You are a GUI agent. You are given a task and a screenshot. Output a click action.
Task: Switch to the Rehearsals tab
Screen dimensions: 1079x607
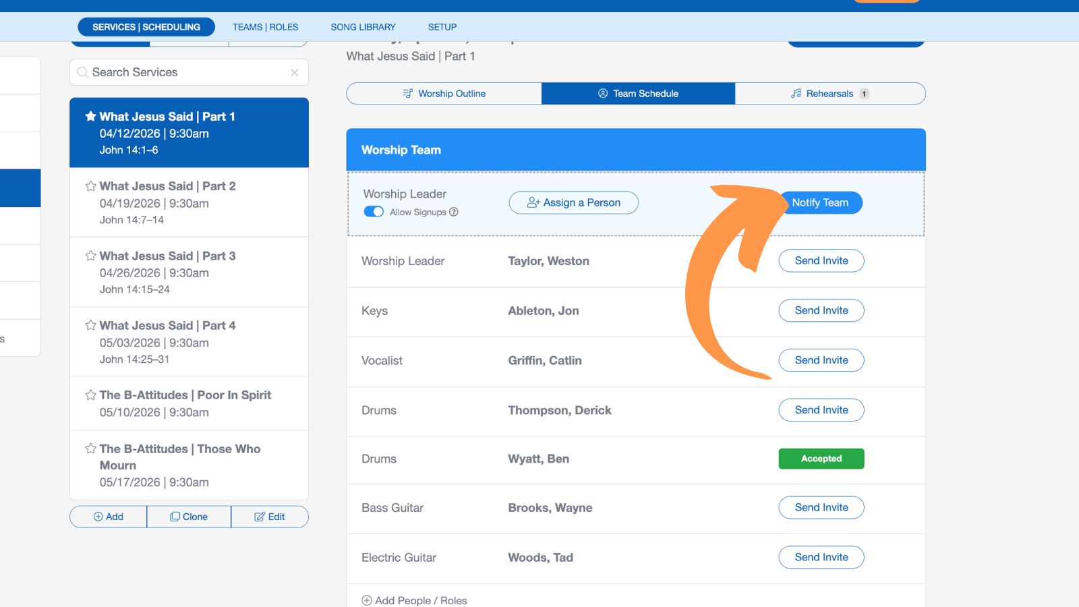click(829, 94)
